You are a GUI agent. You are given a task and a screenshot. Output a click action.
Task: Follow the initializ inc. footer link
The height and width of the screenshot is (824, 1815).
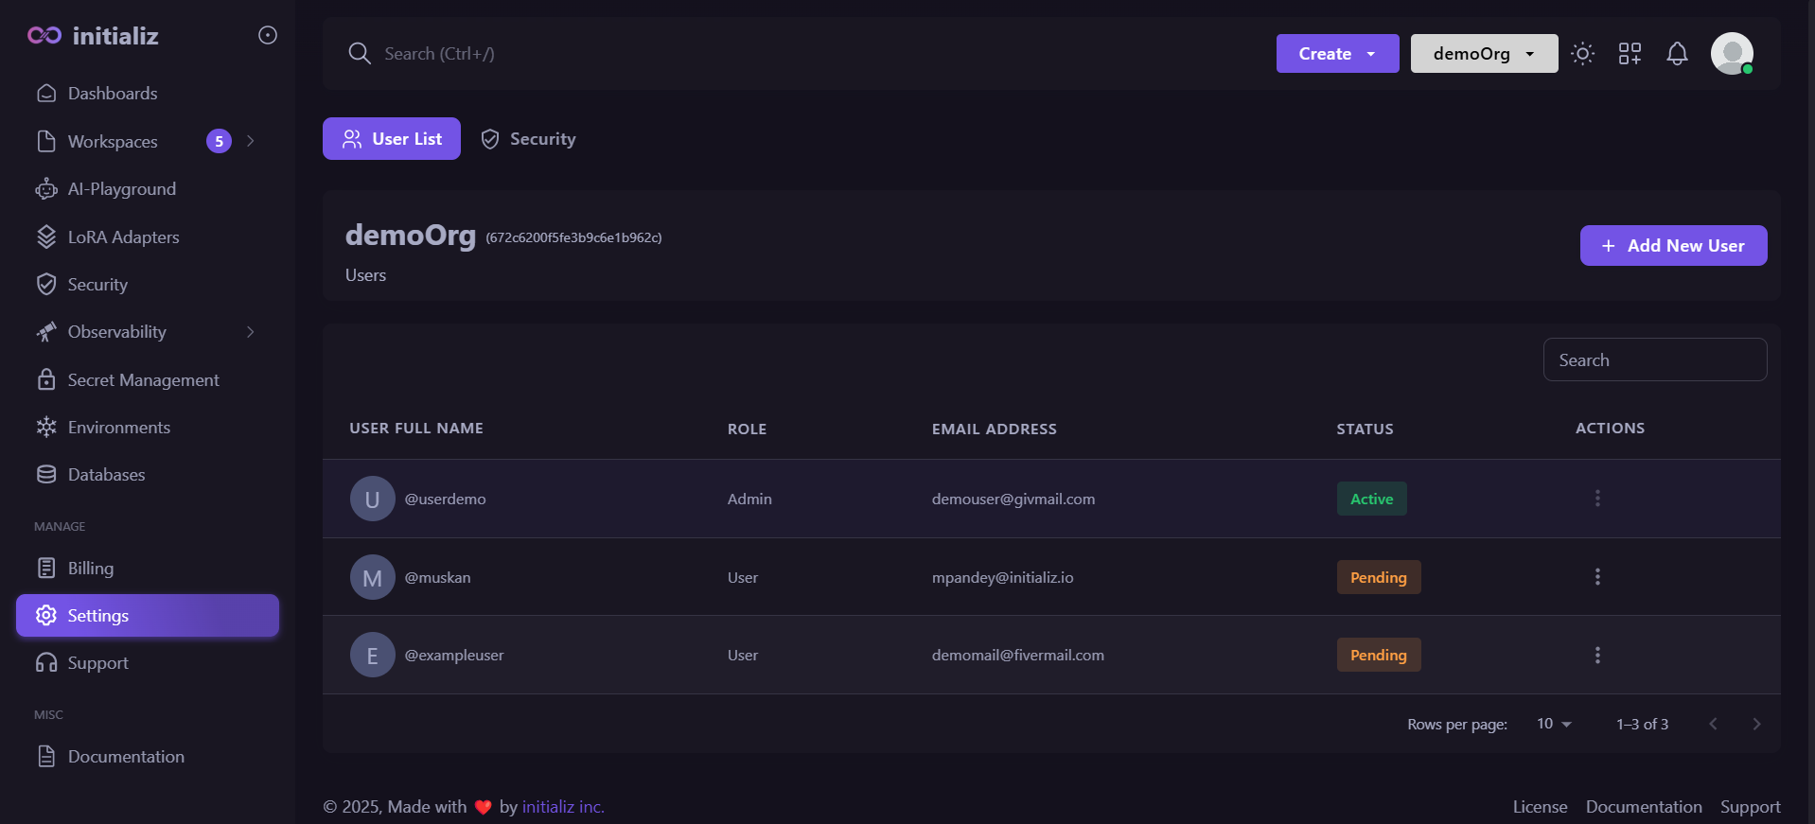tap(563, 807)
